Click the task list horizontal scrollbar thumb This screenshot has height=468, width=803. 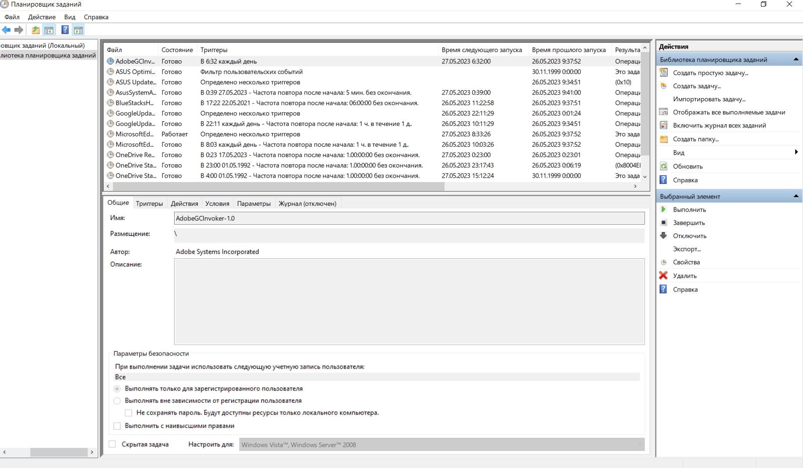278,186
